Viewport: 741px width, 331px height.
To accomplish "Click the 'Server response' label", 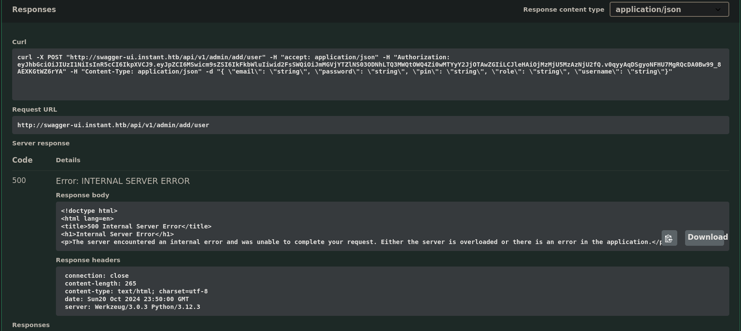I will click(x=41, y=143).
